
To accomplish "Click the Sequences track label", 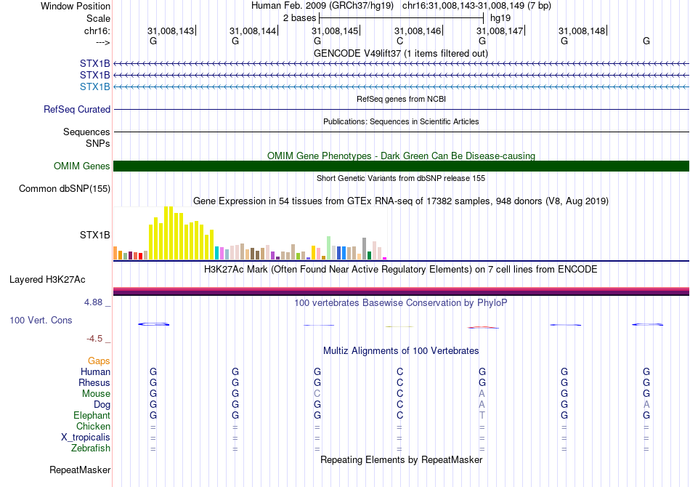I will coord(86,132).
